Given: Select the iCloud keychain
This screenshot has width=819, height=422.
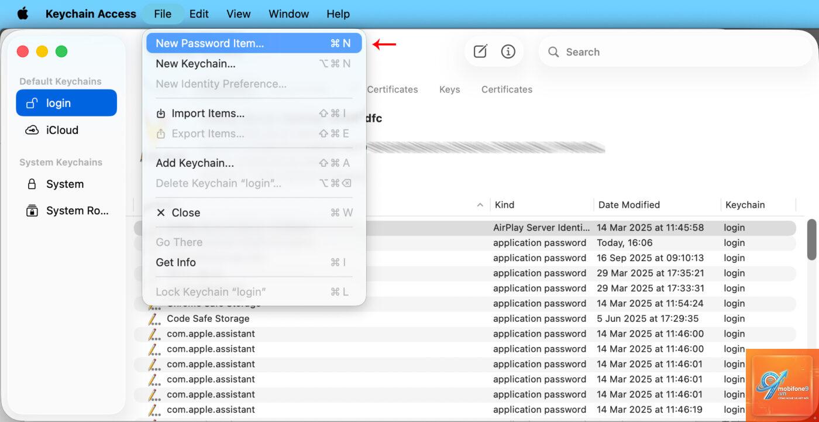Looking at the screenshot, I should pyautogui.click(x=66, y=130).
